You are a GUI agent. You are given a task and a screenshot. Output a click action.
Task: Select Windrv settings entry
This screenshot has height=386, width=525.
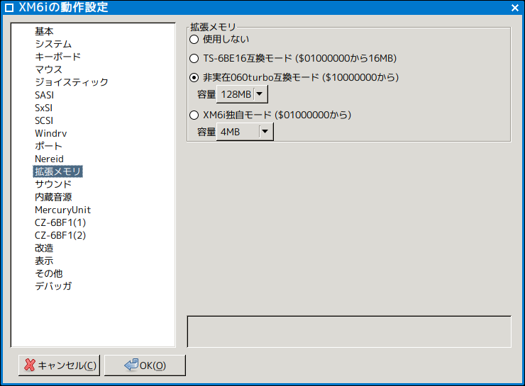tap(51, 133)
